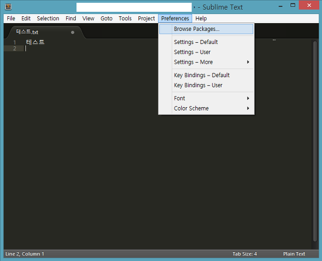322x261 pixels.
Task: Click the vertical scrollbar in editor
Action: point(315,141)
